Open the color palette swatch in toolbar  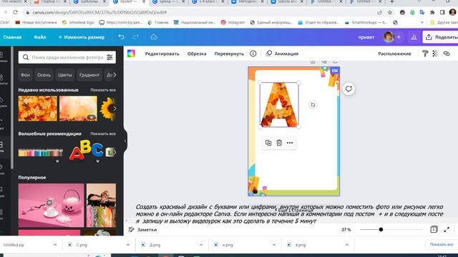[x=131, y=54]
